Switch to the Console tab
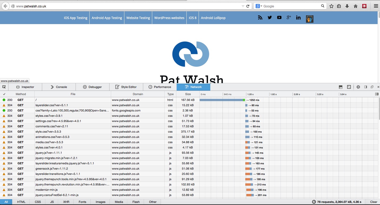Screen dimensions: 380x205 [59, 87]
